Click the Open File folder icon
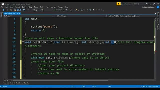This screenshot has width=160, height=90. pos(15,10)
